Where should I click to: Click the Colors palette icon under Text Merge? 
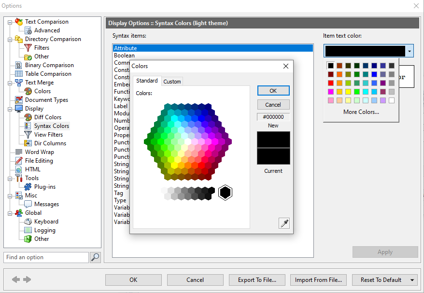28,91
